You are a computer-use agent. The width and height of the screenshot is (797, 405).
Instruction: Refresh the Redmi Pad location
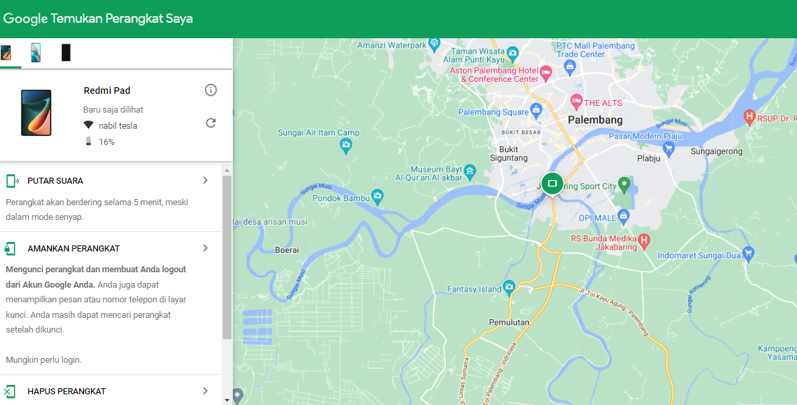point(211,123)
